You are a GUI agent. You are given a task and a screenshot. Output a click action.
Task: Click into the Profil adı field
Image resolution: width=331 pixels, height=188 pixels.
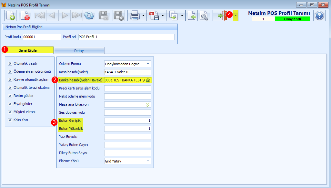coord(126,37)
